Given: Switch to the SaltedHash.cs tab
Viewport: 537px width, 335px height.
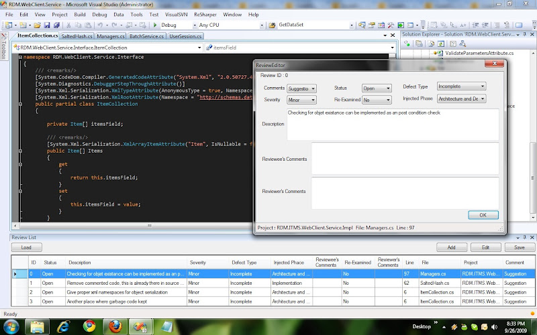Looking at the screenshot, I should pyautogui.click(x=76, y=36).
